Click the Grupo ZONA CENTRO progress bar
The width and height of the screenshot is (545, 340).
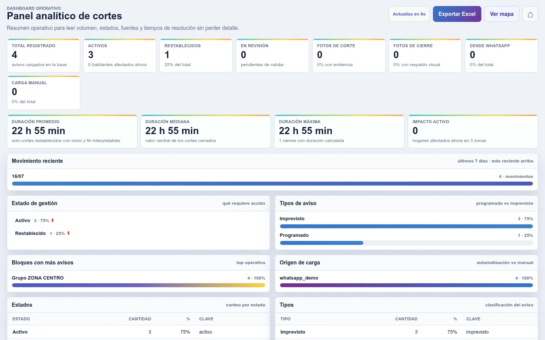(139, 285)
